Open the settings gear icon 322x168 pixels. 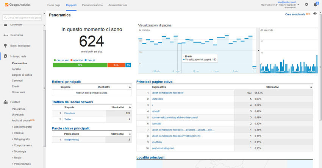[306, 5]
